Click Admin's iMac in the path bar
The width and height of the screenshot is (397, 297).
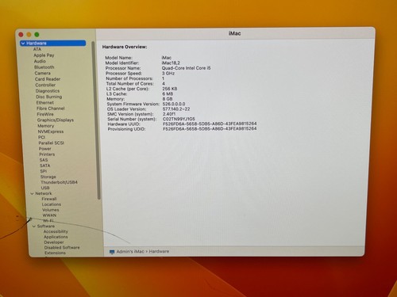coord(130,252)
